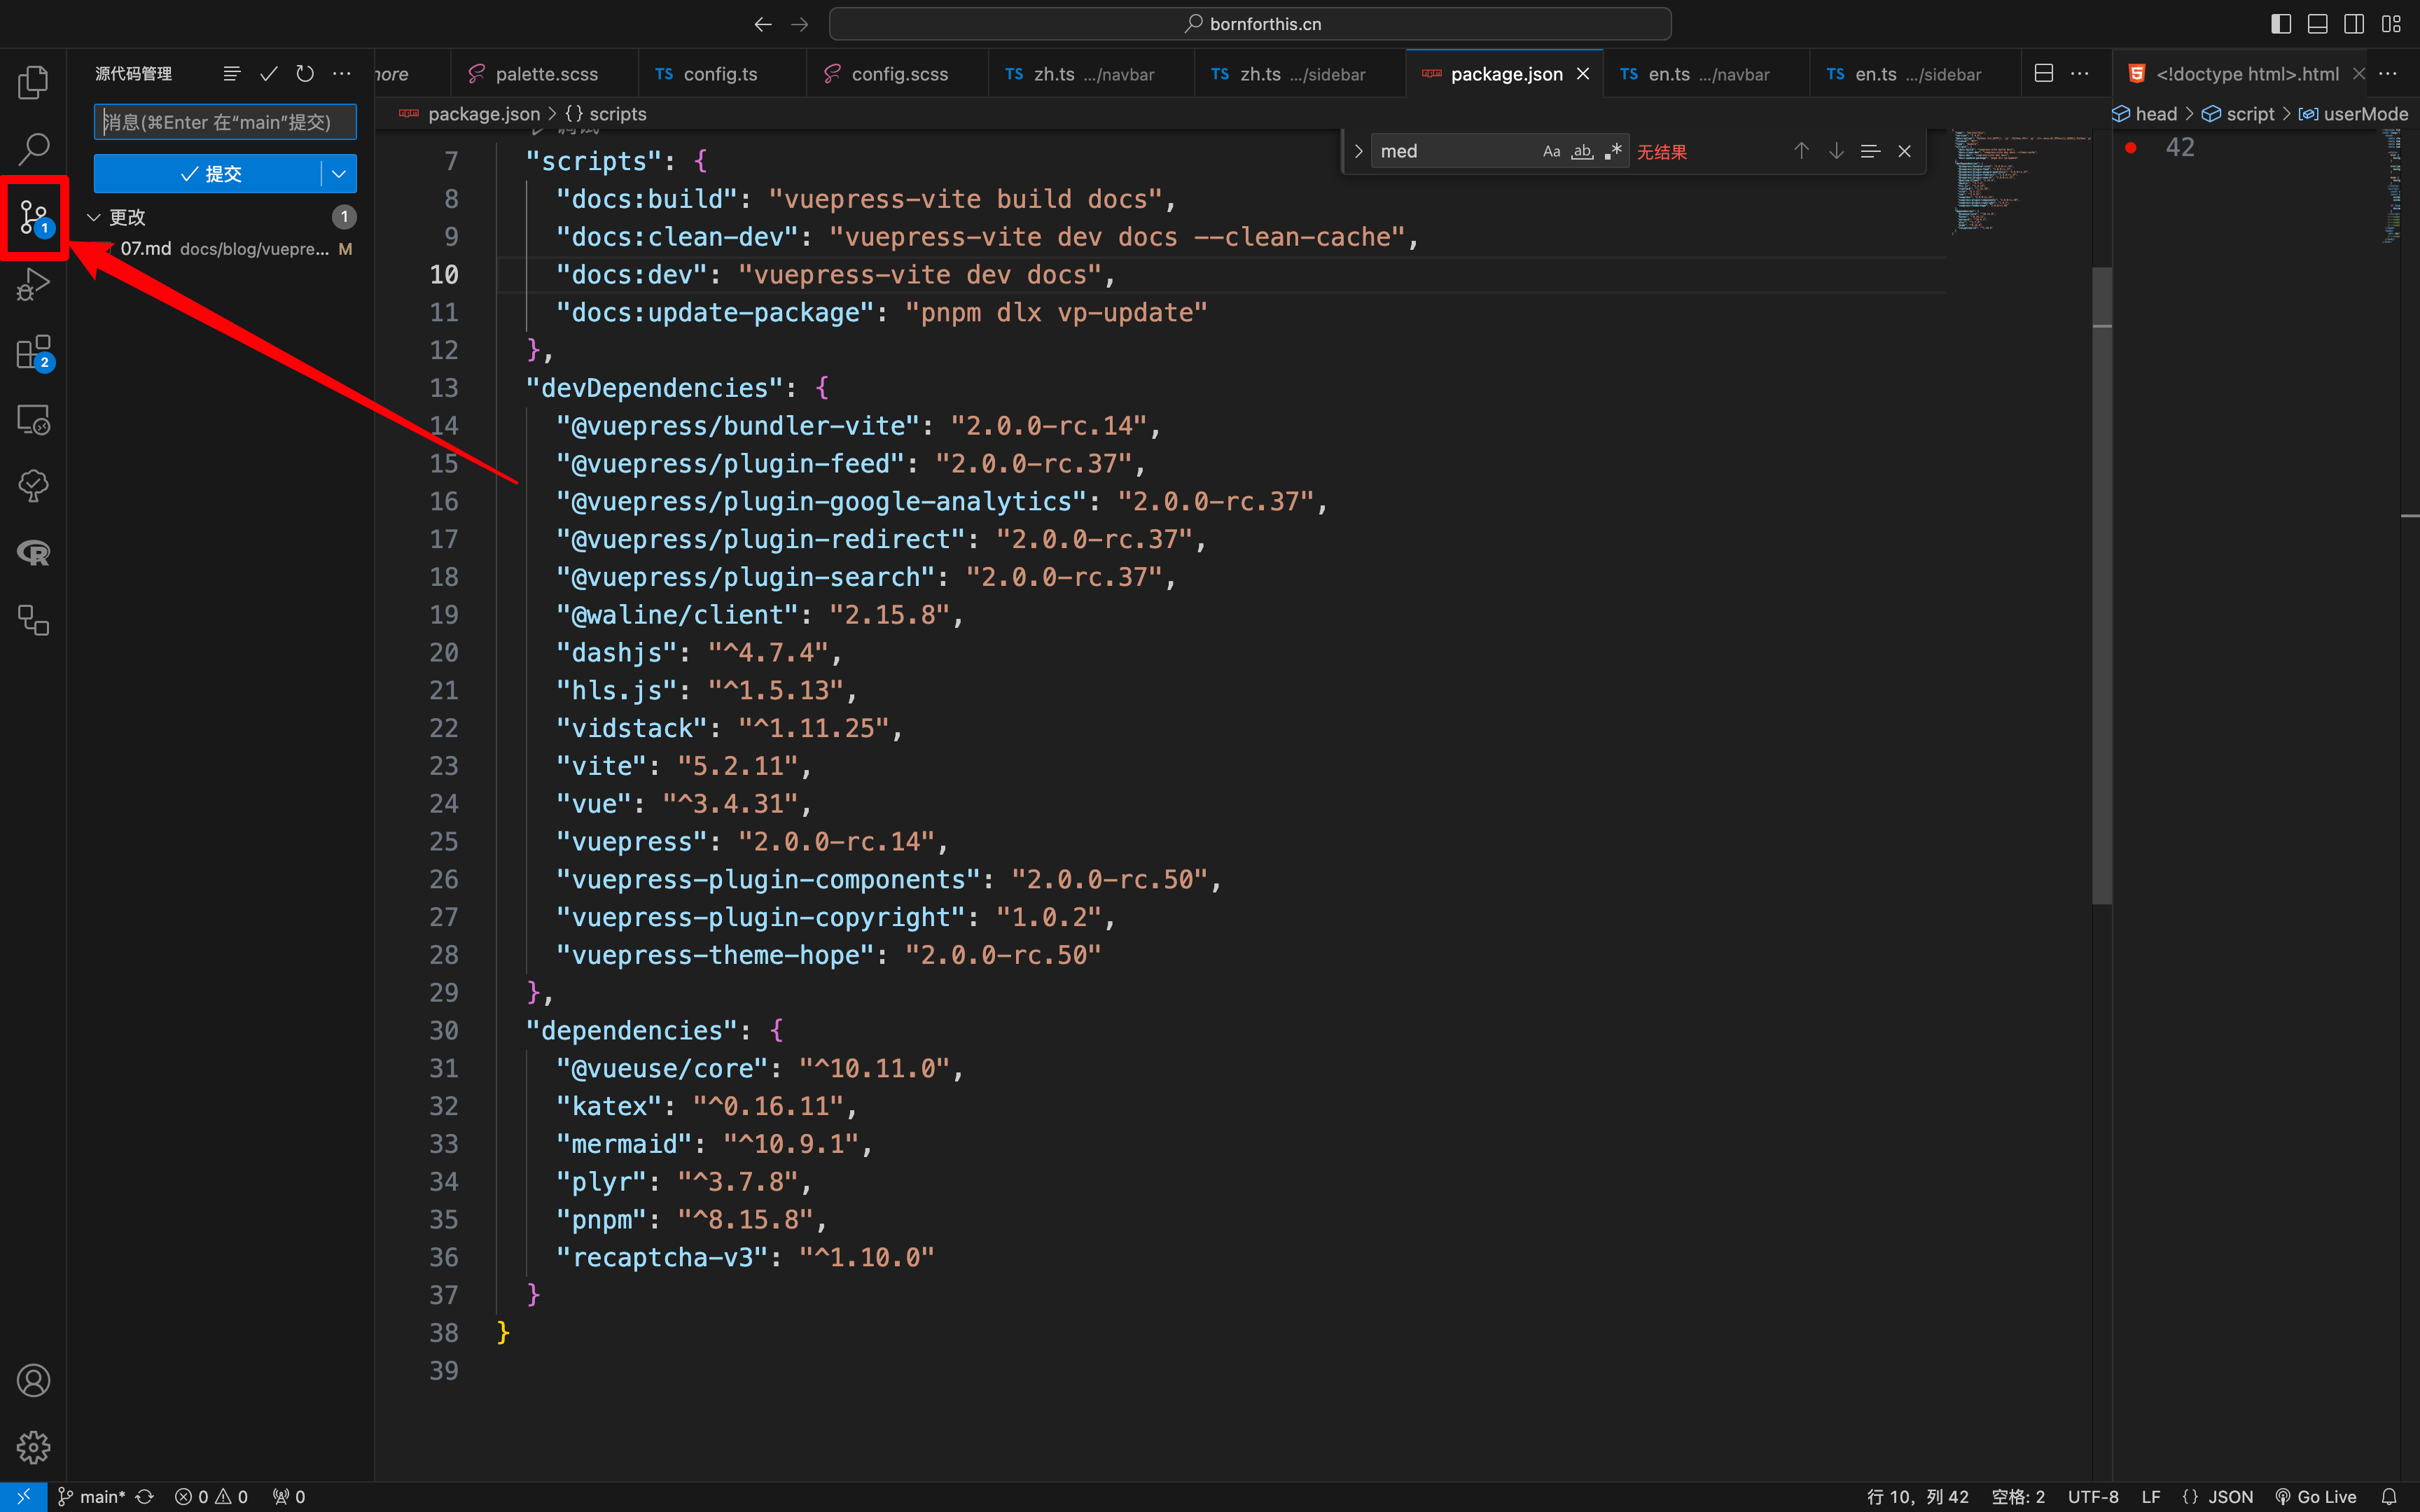Customize editor layout

(x=2391, y=24)
